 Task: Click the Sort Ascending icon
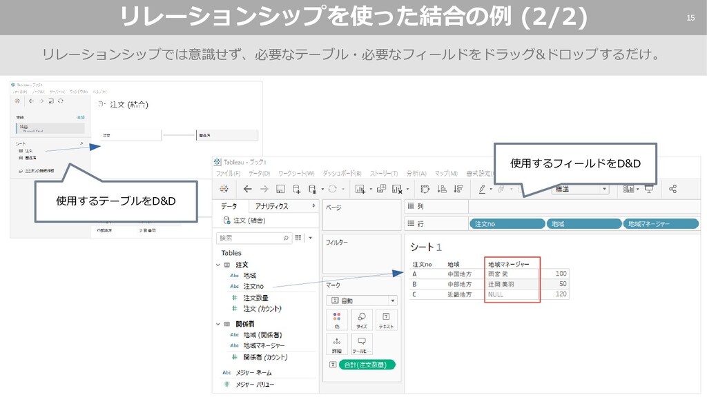(x=442, y=189)
